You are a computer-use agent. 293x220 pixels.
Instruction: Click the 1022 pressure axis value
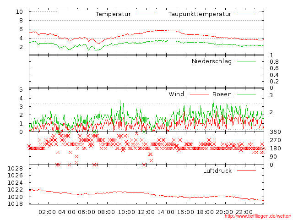pyautogui.click(x=15, y=190)
